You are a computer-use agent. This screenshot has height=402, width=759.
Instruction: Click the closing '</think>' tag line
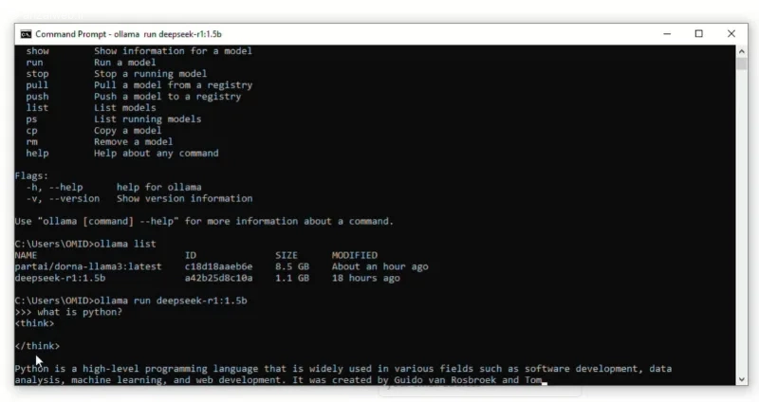tap(37, 346)
